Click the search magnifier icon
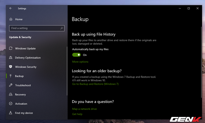Viewport: 205px width, 123px height. [61, 28]
